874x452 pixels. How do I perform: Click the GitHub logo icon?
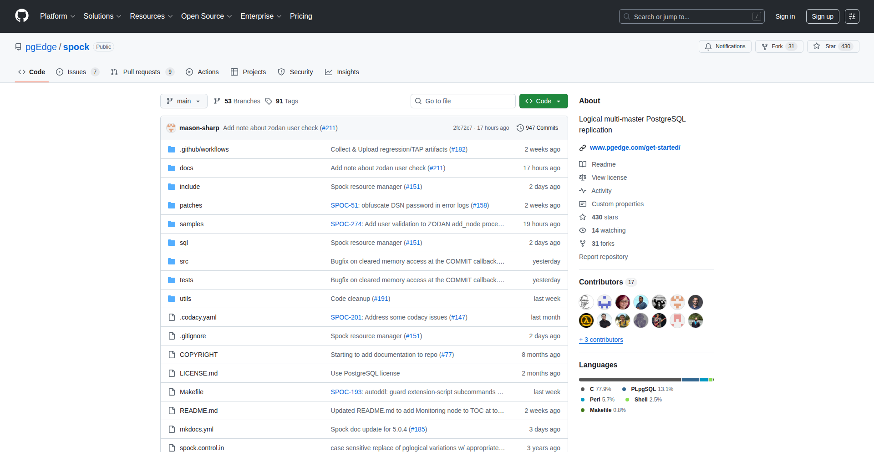pos(22,16)
